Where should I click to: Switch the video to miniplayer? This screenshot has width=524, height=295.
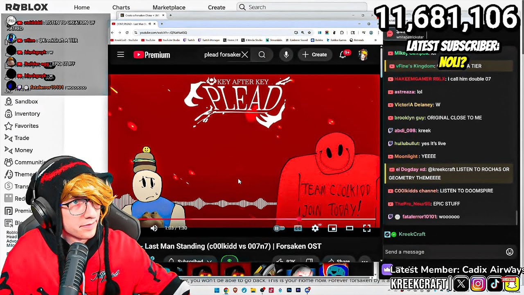(x=332, y=228)
